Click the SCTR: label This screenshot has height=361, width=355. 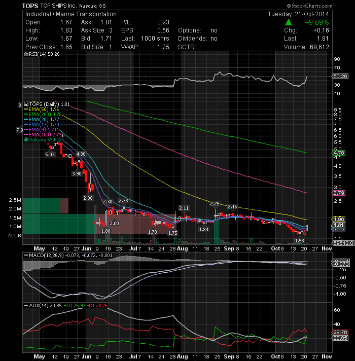187,47
